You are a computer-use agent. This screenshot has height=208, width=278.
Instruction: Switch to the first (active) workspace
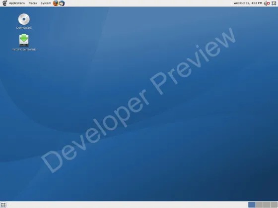click(252, 205)
